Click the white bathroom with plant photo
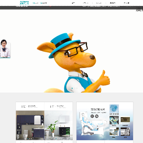Image resolution: width=143 pixels, height=143 pixels. click(58, 126)
